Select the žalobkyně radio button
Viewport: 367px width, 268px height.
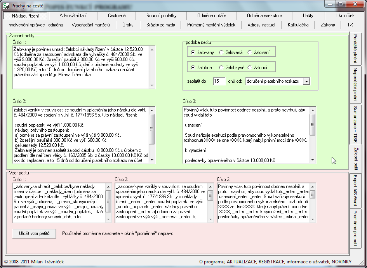tap(221, 68)
